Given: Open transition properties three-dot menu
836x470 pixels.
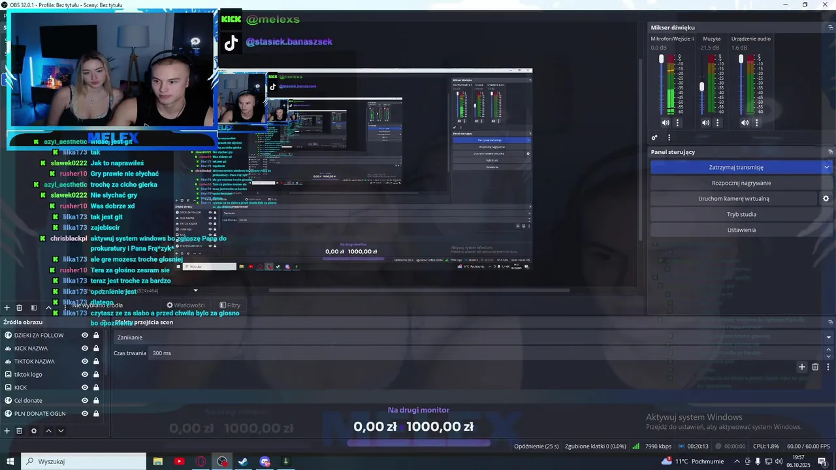Looking at the screenshot, I should pyautogui.click(x=828, y=367).
